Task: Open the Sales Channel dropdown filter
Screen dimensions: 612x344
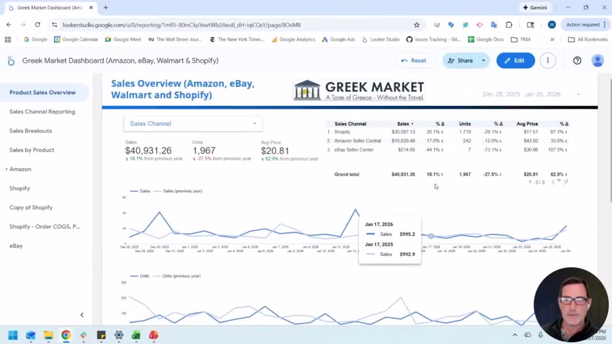Action: (193, 124)
